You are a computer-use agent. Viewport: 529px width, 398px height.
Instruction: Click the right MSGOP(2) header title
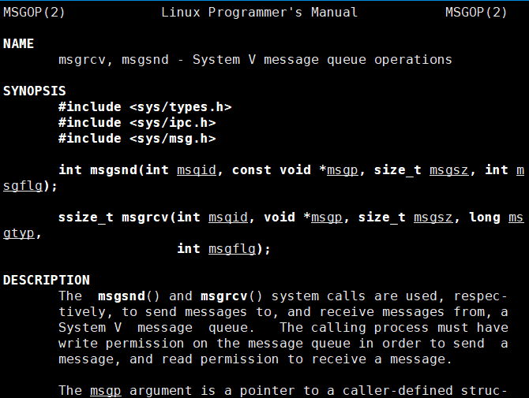click(x=476, y=13)
